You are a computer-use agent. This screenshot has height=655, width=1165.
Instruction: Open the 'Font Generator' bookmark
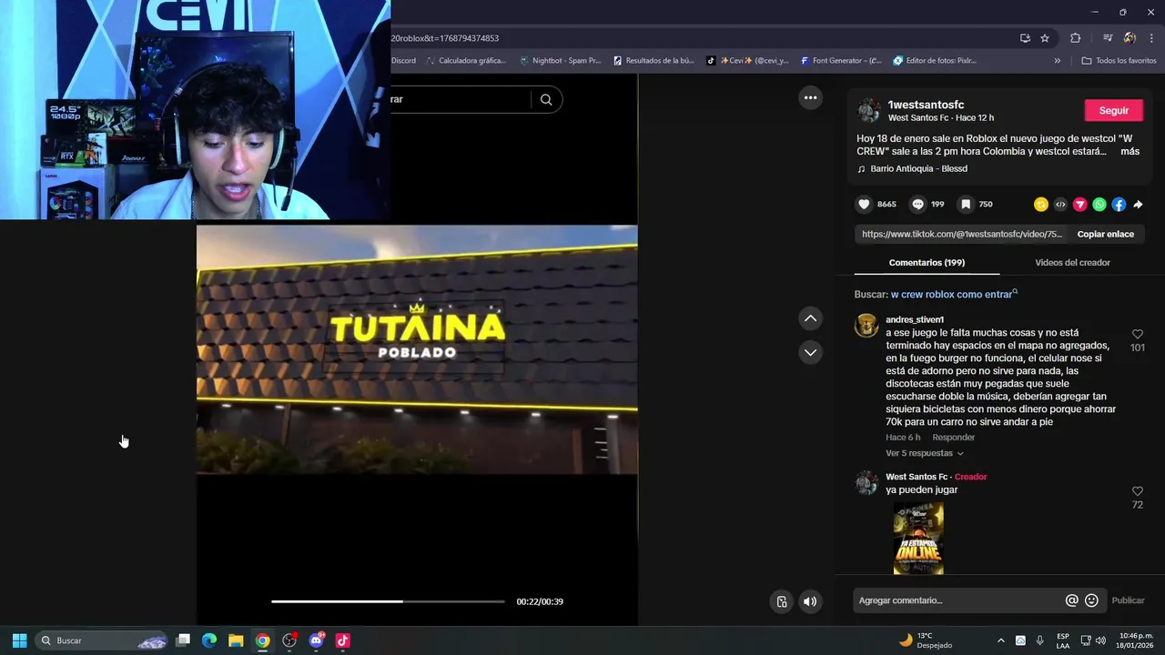[x=841, y=61]
